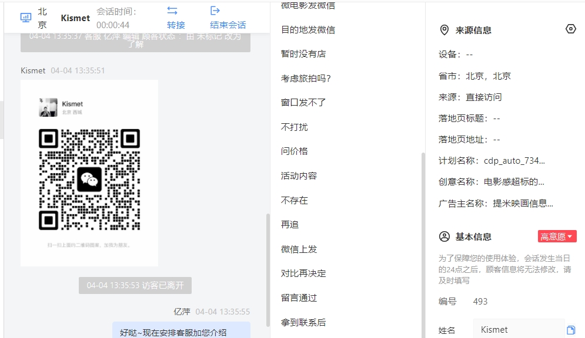The height and width of the screenshot is (338, 585).
Task: Click the 结束会话 end session label
Action: click(228, 25)
